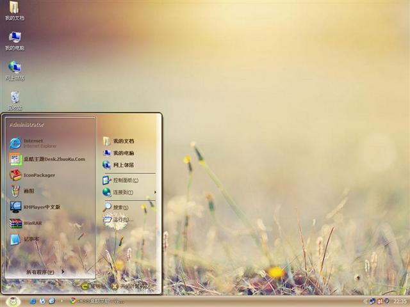Click the taskbar clock showing 22:35
The height and width of the screenshot is (307, 410).
tap(400, 301)
